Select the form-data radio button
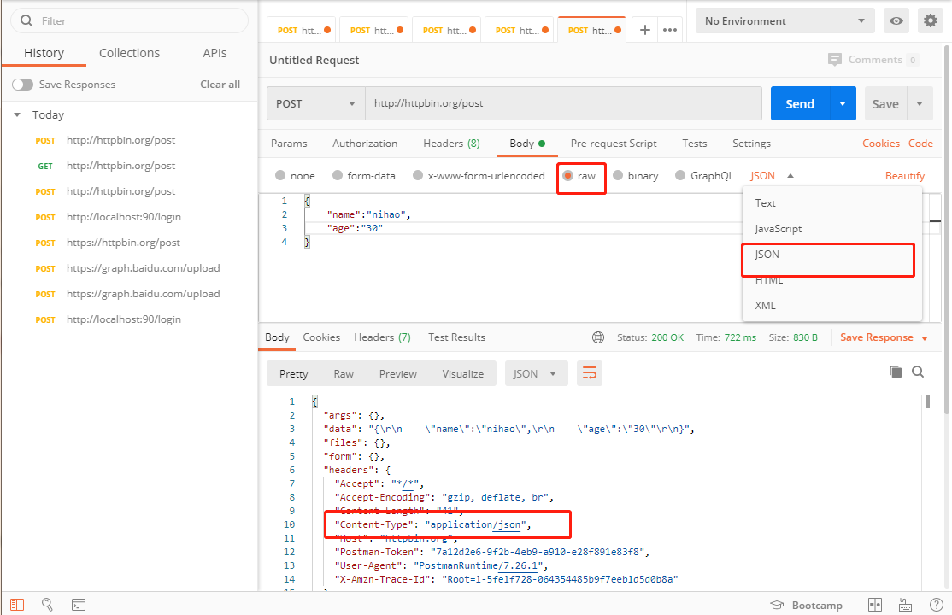The image size is (952, 615). click(338, 176)
